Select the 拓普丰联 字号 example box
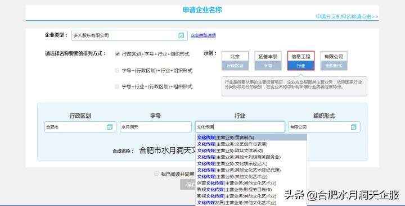 268,61
